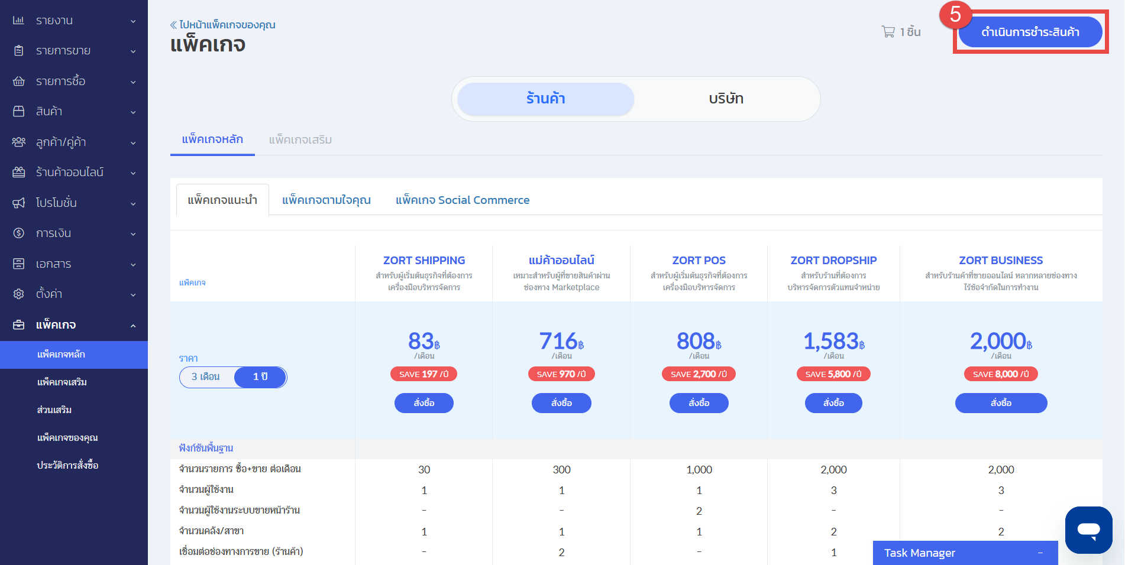Open the chat support bubble
Screen dimensions: 1125x565
pyautogui.click(x=1088, y=530)
